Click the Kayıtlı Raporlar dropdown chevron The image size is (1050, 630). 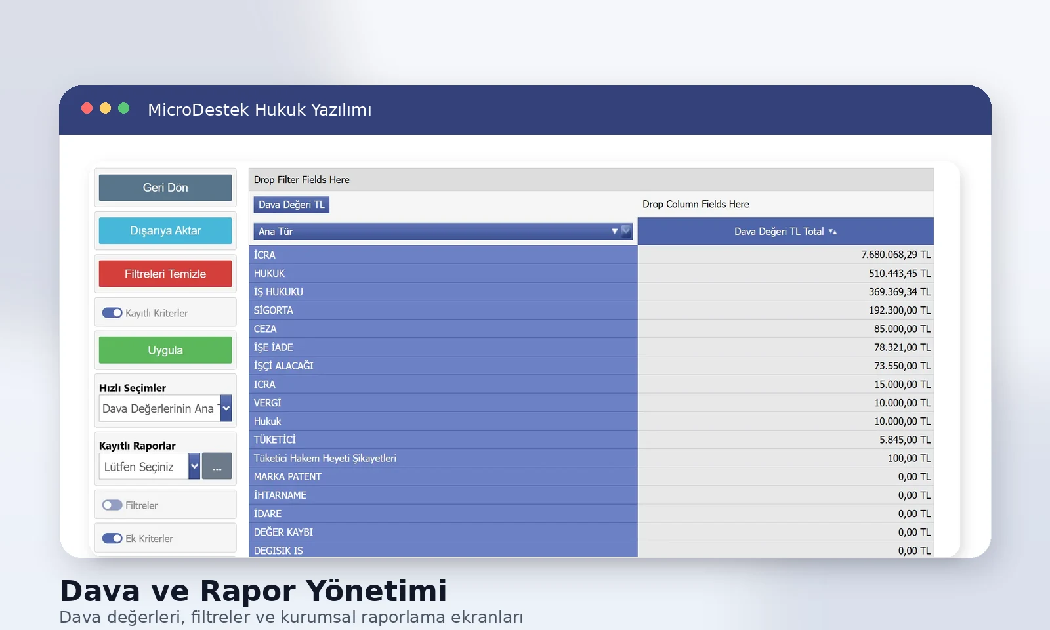tap(194, 466)
